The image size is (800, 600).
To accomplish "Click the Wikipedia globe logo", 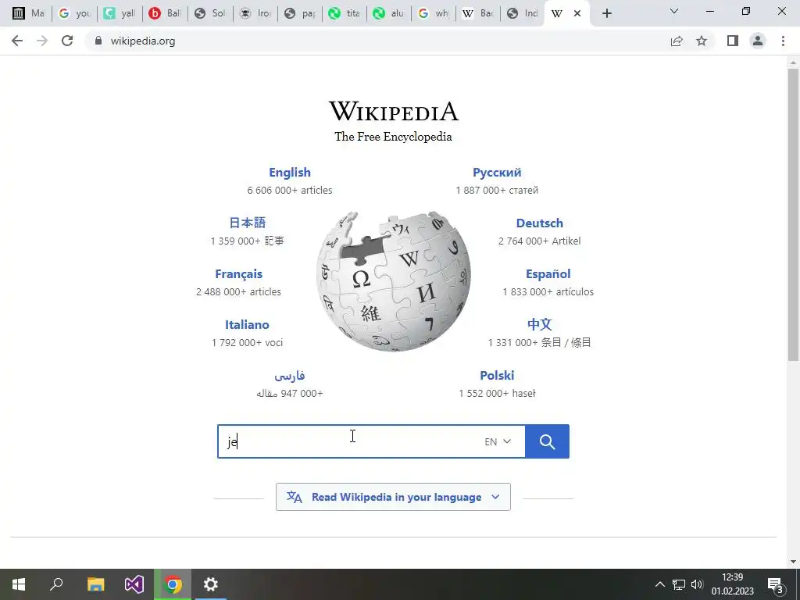I will click(393, 281).
